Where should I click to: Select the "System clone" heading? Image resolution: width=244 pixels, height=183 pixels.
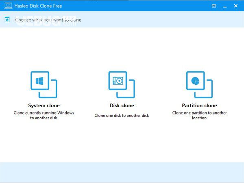click(x=44, y=105)
